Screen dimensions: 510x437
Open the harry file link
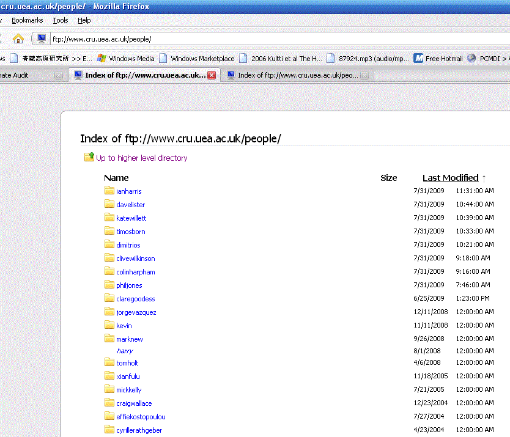pyautogui.click(x=124, y=351)
